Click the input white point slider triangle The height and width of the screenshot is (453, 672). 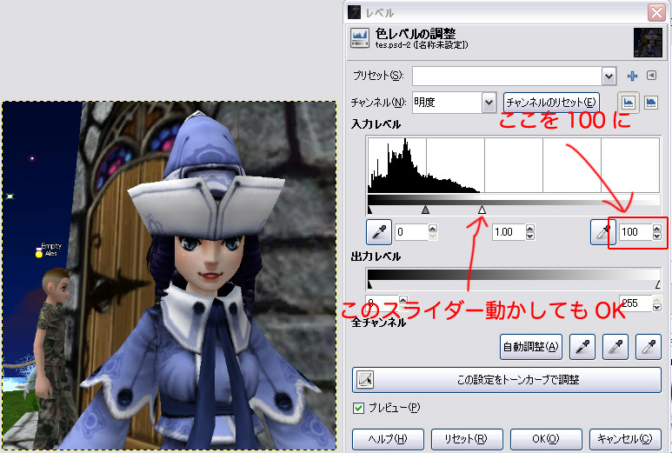tap(482, 210)
